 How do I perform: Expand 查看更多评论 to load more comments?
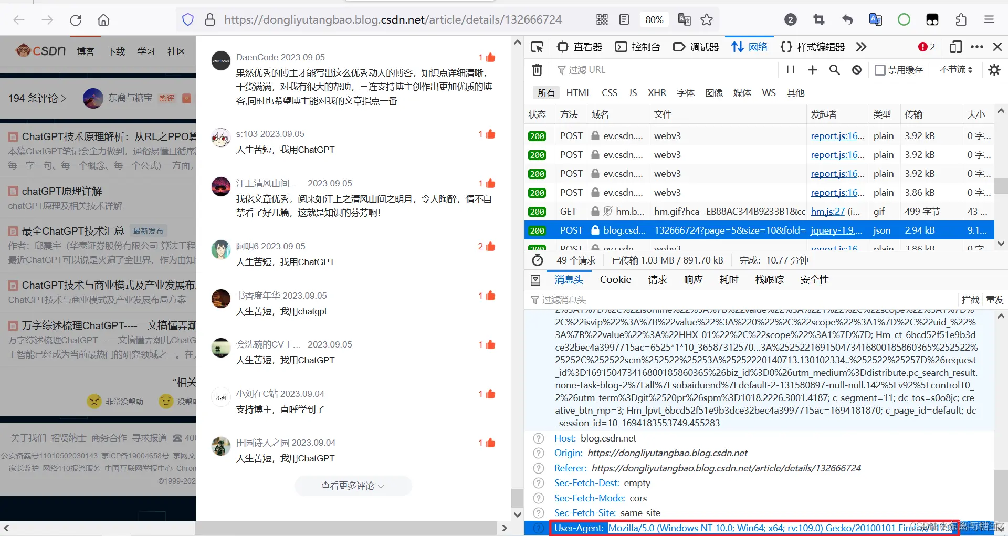[352, 486]
